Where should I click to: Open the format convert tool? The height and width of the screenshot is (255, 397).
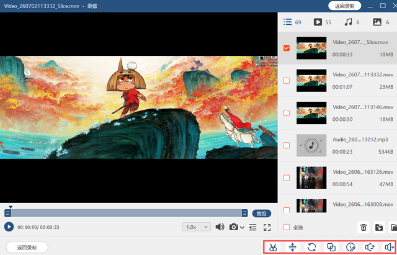pos(311,247)
